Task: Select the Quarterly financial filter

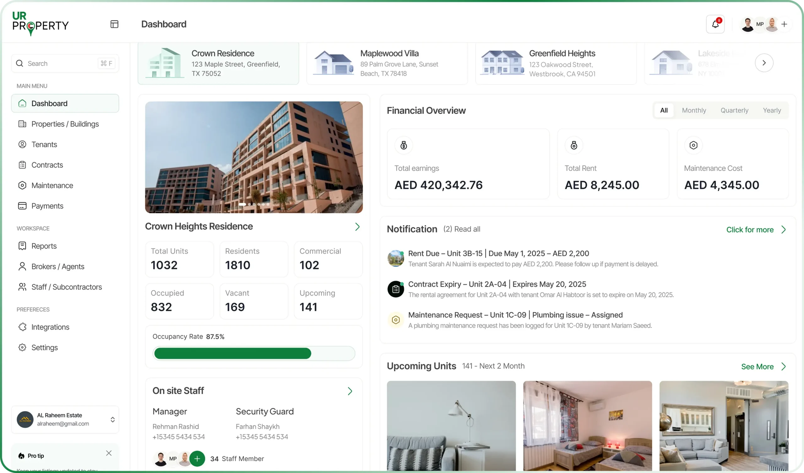Action: coord(734,111)
